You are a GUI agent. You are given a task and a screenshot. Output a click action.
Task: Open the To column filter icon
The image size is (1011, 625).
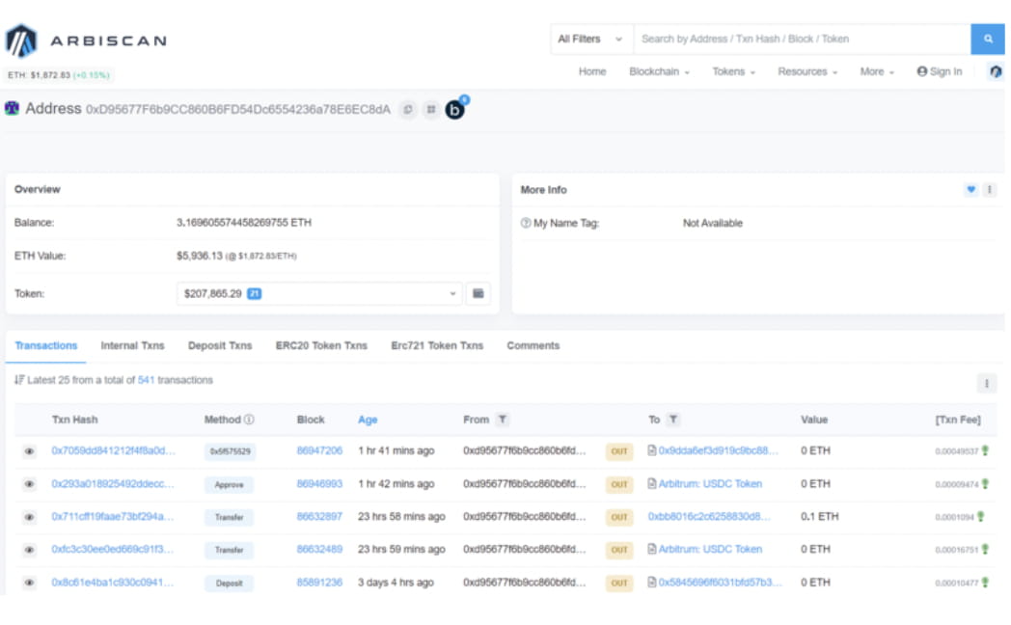coord(673,420)
